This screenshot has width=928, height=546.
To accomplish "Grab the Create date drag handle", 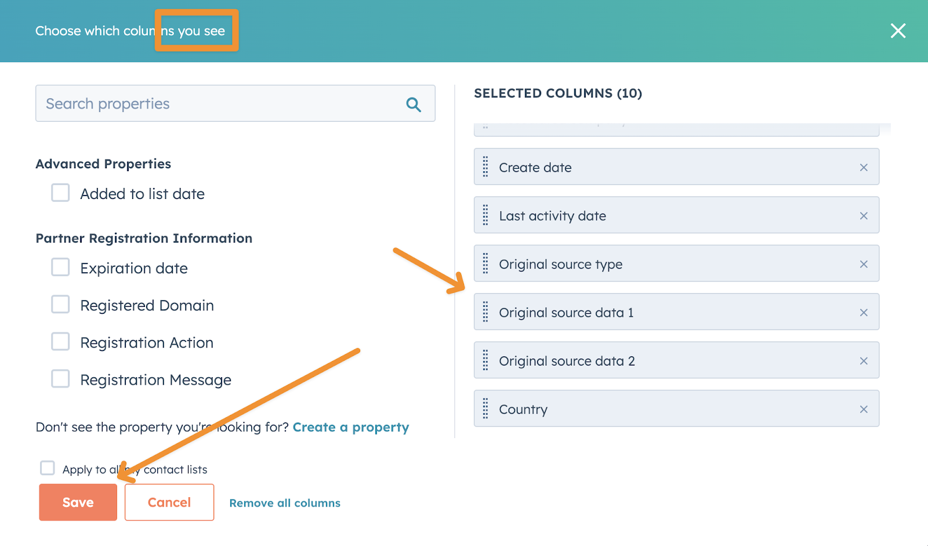I will (x=485, y=167).
